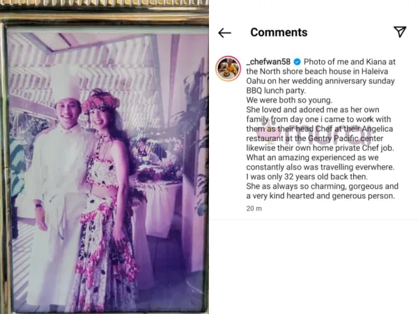Click the Comments header title
The image size is (418, 314).
tap(279, 32)
